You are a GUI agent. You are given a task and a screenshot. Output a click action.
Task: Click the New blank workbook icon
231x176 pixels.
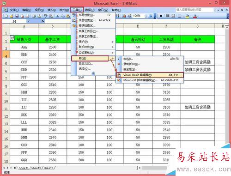tap(6, 16)
